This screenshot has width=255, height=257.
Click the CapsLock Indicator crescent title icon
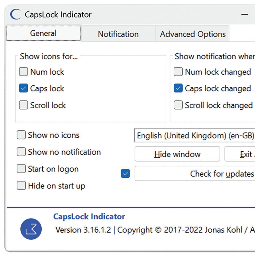click(x=16, y=14)
